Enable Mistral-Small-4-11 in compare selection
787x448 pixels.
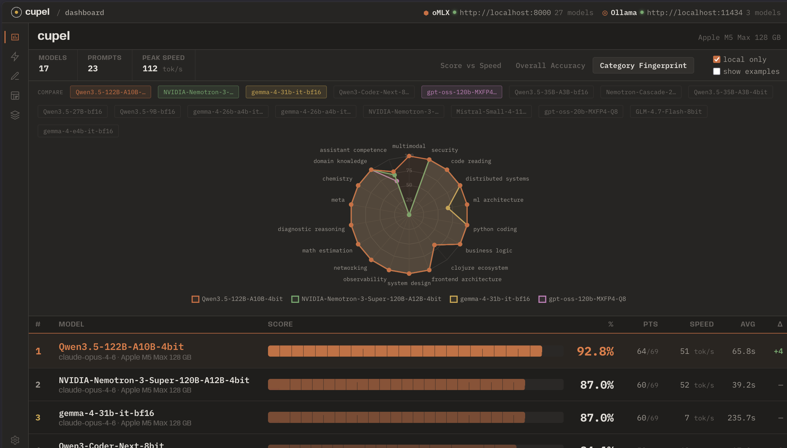[491, 111]
